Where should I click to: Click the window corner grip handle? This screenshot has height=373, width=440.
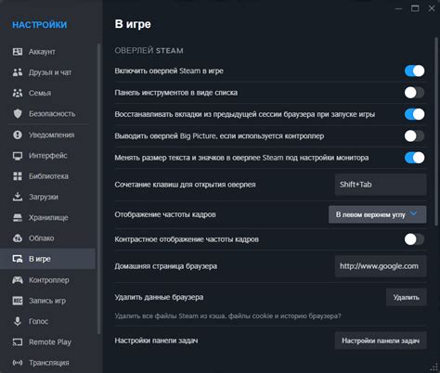pos(434,367)
